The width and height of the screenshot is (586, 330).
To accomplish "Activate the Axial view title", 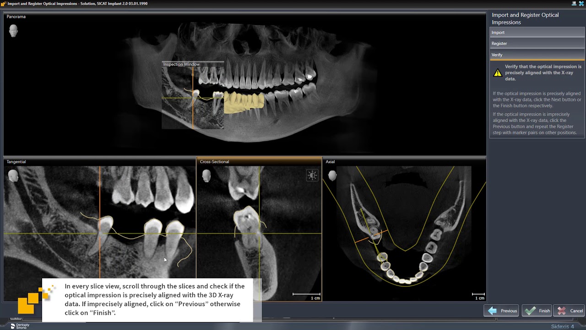I will point(330,162).
